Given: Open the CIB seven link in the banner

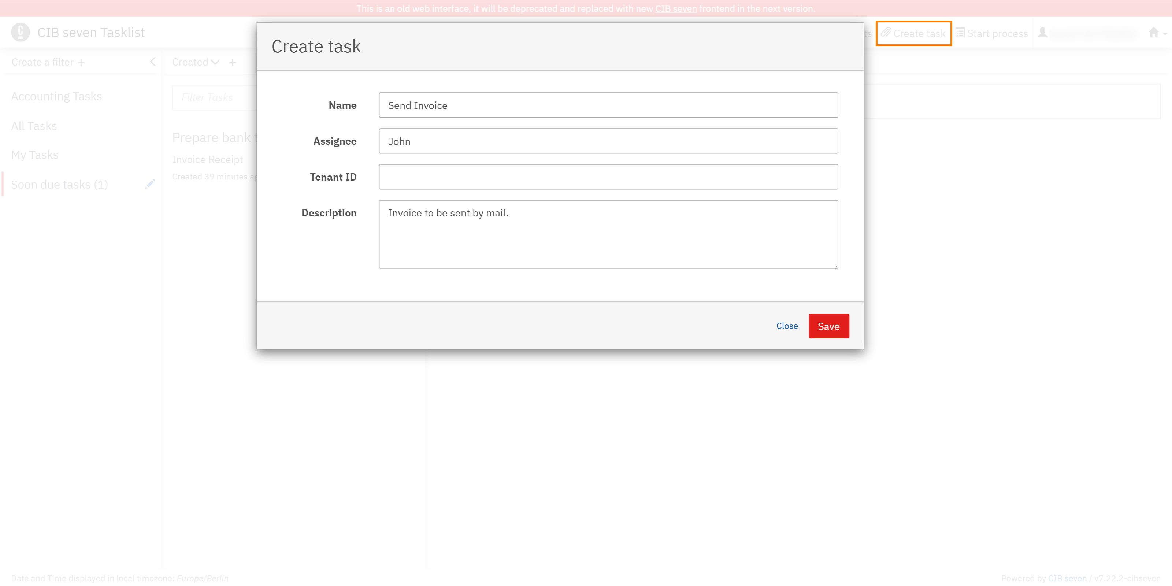Looking at the screenshot, I should click(x=676, y=8).
